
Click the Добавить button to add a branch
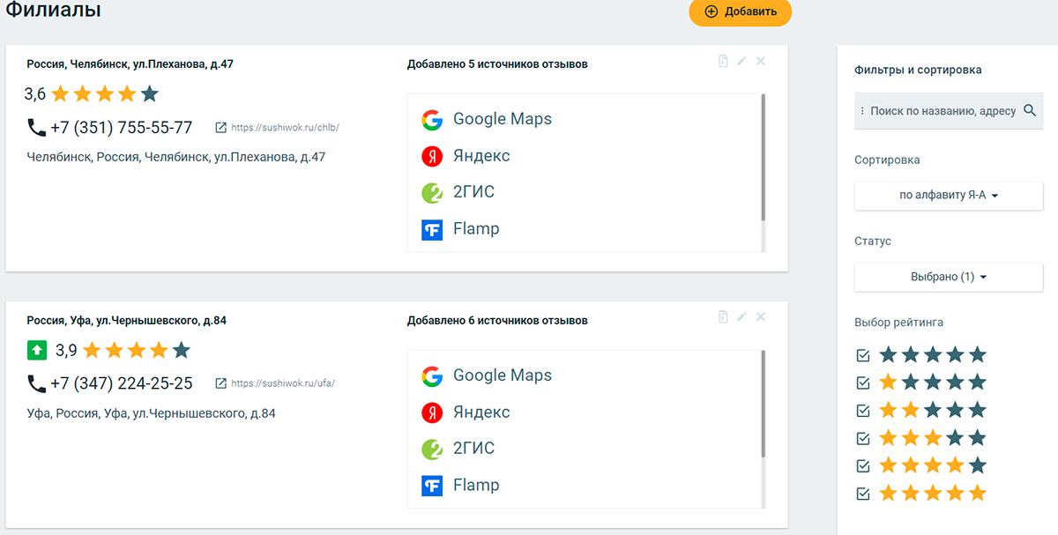(x=741, y=12)
